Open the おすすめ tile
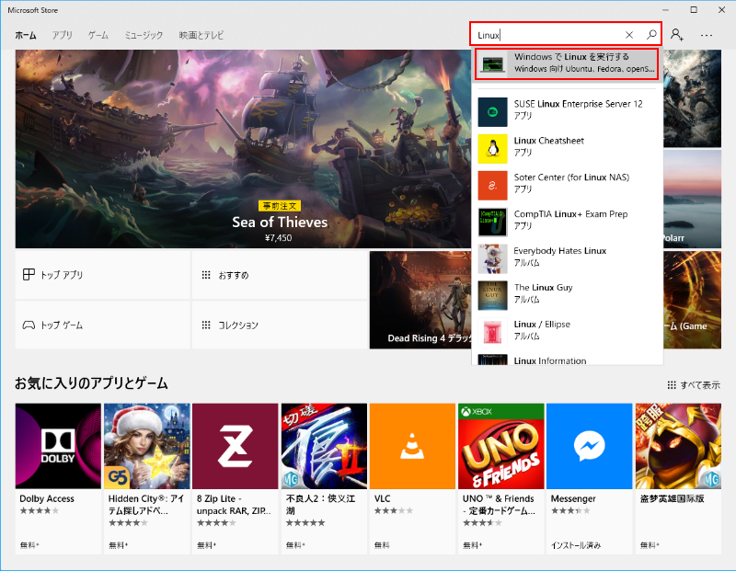The width and height of the screenshot is (736, 571). (x=280, y=275)
